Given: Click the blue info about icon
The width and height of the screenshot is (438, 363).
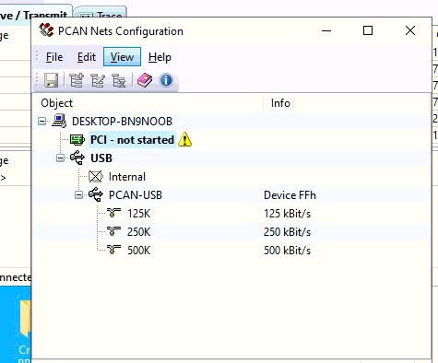Looking at the screenshot, I should 166,80.
